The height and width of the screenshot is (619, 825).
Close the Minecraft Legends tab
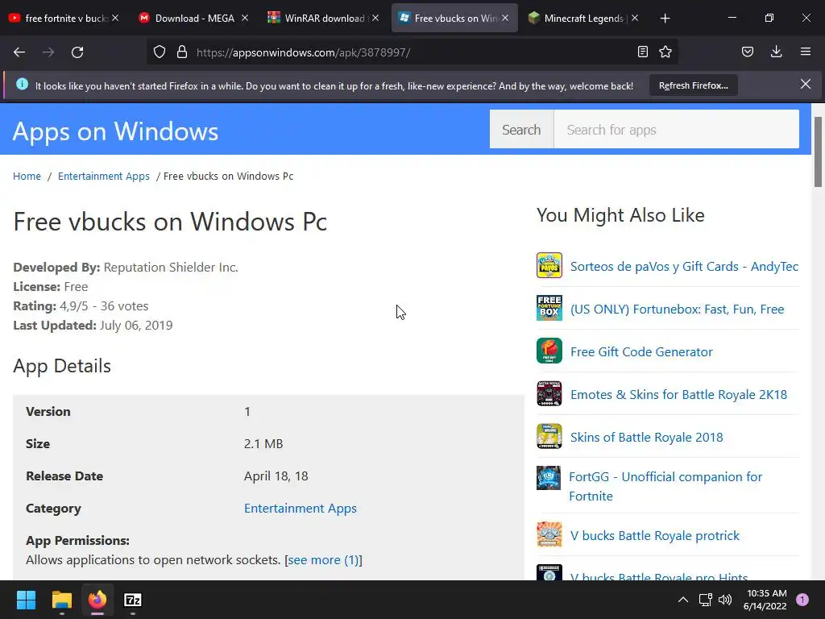(635, 18)
